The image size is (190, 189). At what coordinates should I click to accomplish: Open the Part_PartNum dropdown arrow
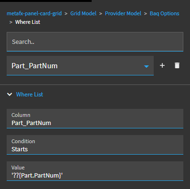(147, 66)
